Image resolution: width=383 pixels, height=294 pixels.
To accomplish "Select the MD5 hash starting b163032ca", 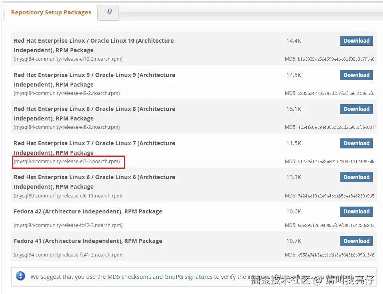I will 336,59.
